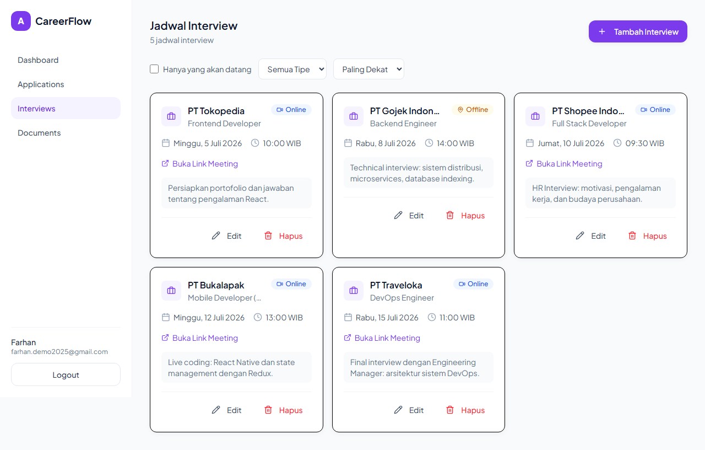
Task: Click the briefcase icon on PT Bukalapak card
Action: click(171, 291)
